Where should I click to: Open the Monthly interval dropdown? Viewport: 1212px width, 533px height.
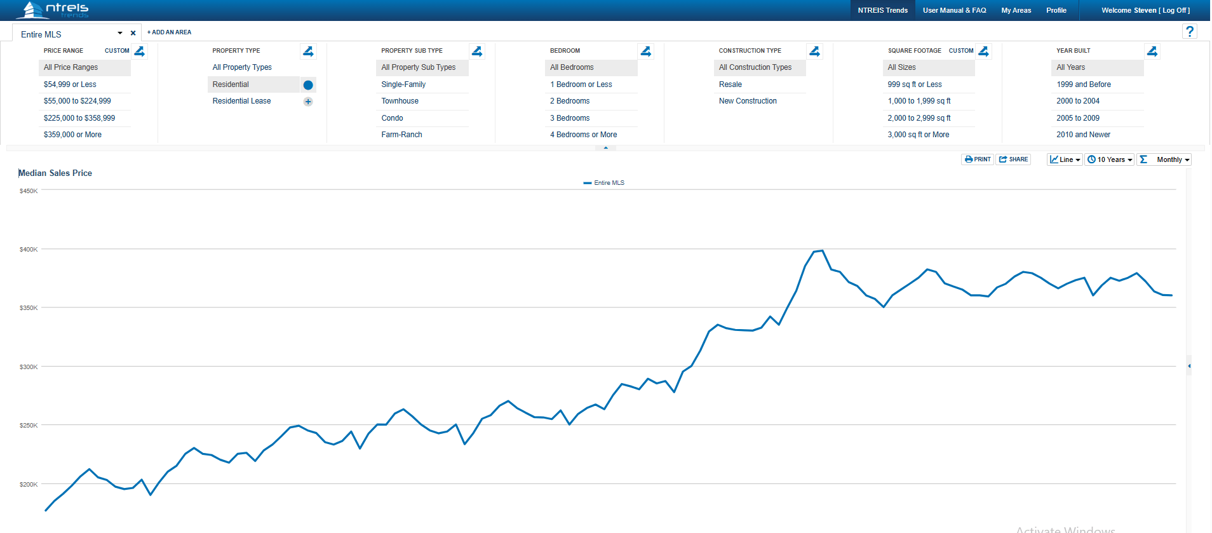[1164, 160]
